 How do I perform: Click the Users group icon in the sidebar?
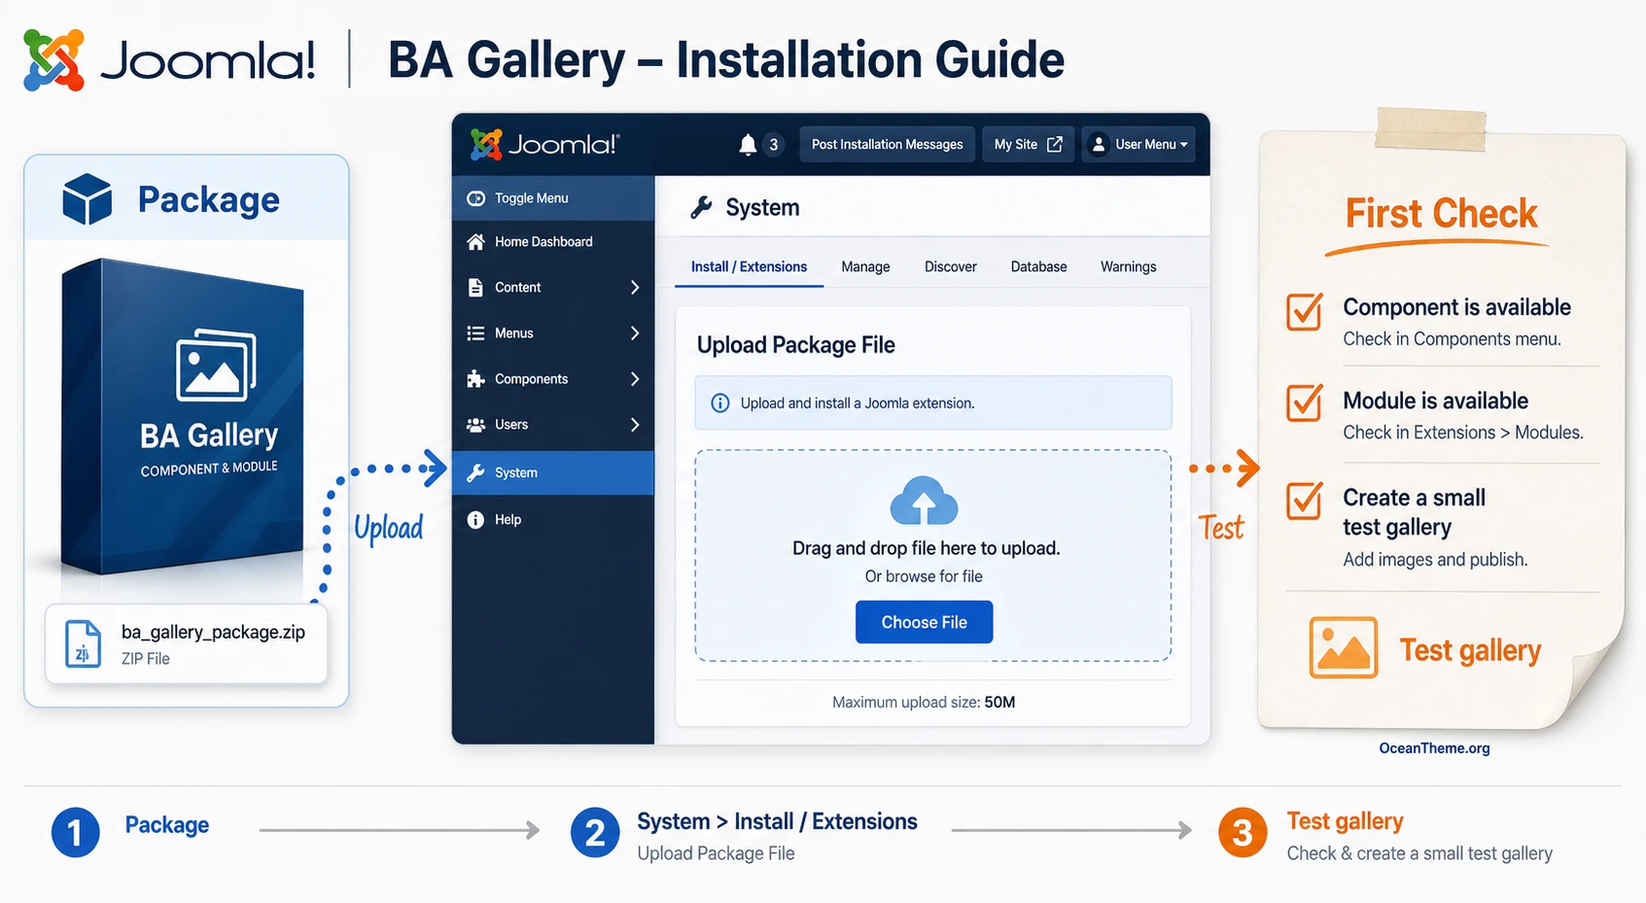coord(475,425)
